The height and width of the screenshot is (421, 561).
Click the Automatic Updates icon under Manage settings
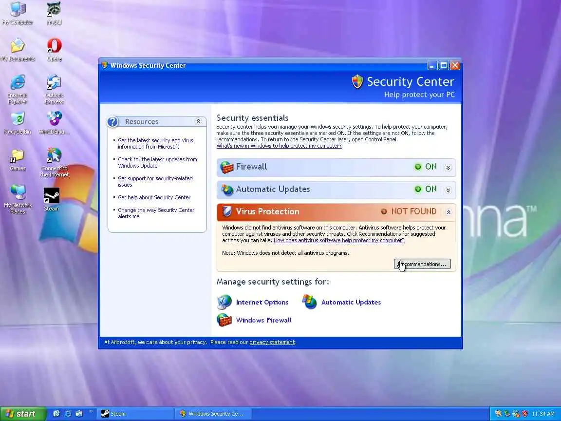click(310, 302)
